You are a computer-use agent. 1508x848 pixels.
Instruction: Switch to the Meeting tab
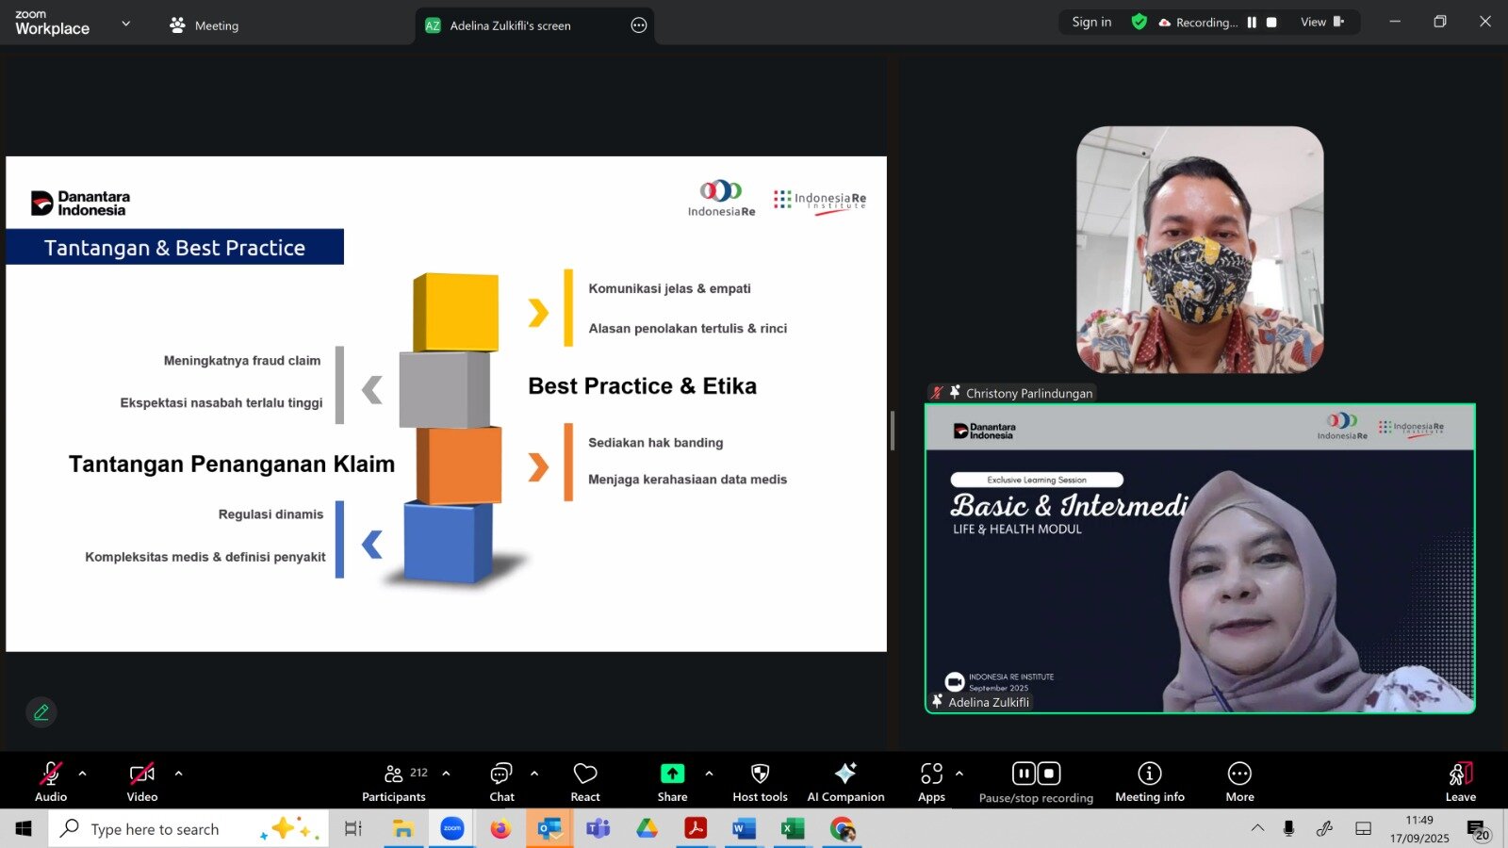(x=205, y=25)
